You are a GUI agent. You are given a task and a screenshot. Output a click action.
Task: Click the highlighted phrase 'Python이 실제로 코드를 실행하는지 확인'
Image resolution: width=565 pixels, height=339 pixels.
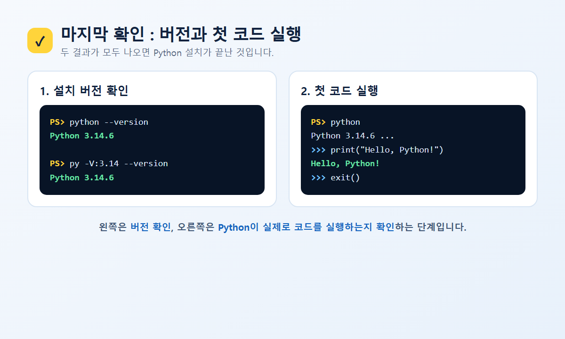[x=306, y=227]
